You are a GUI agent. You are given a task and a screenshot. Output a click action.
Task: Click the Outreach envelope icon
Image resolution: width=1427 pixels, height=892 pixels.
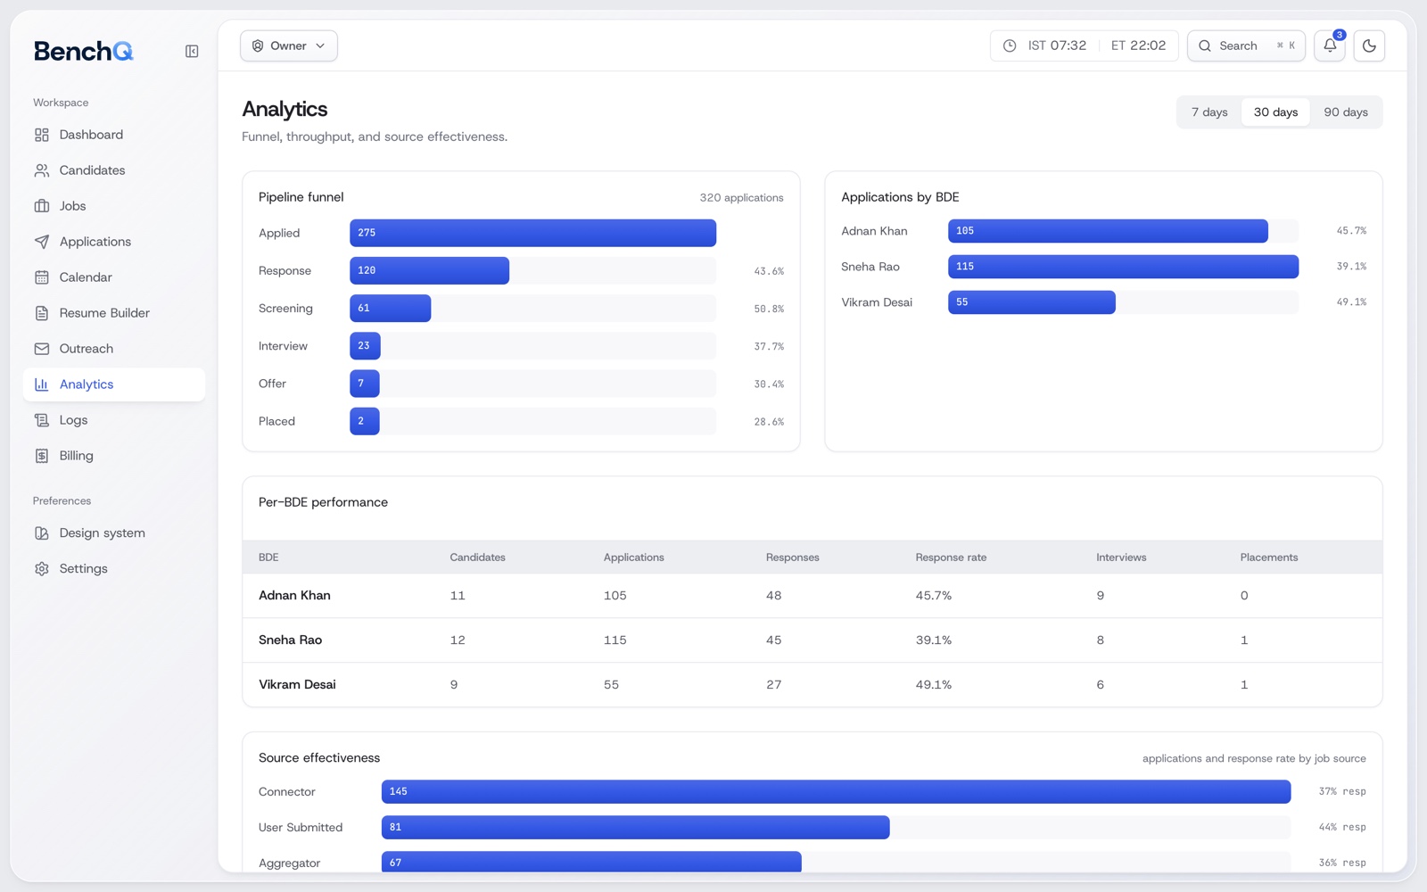[42, 349]
